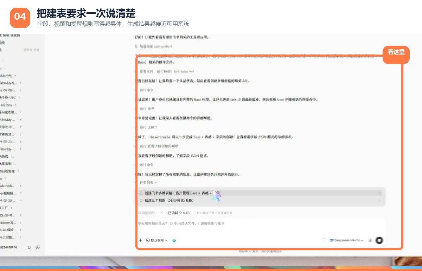The width and height of the screenshot is (422, 271).
Task: Click the arrow icon right of 创建三个视图 task
Action: point(379,200)
